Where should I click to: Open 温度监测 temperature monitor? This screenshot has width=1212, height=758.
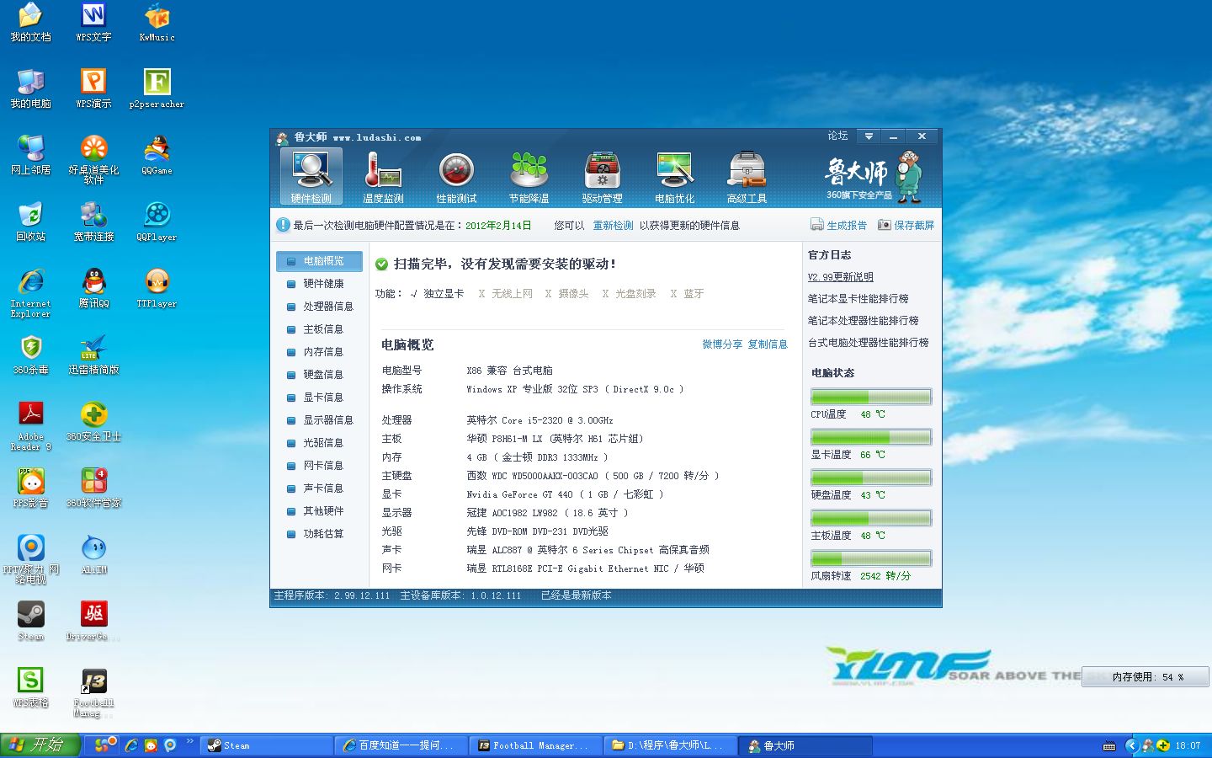pos(383,178)
